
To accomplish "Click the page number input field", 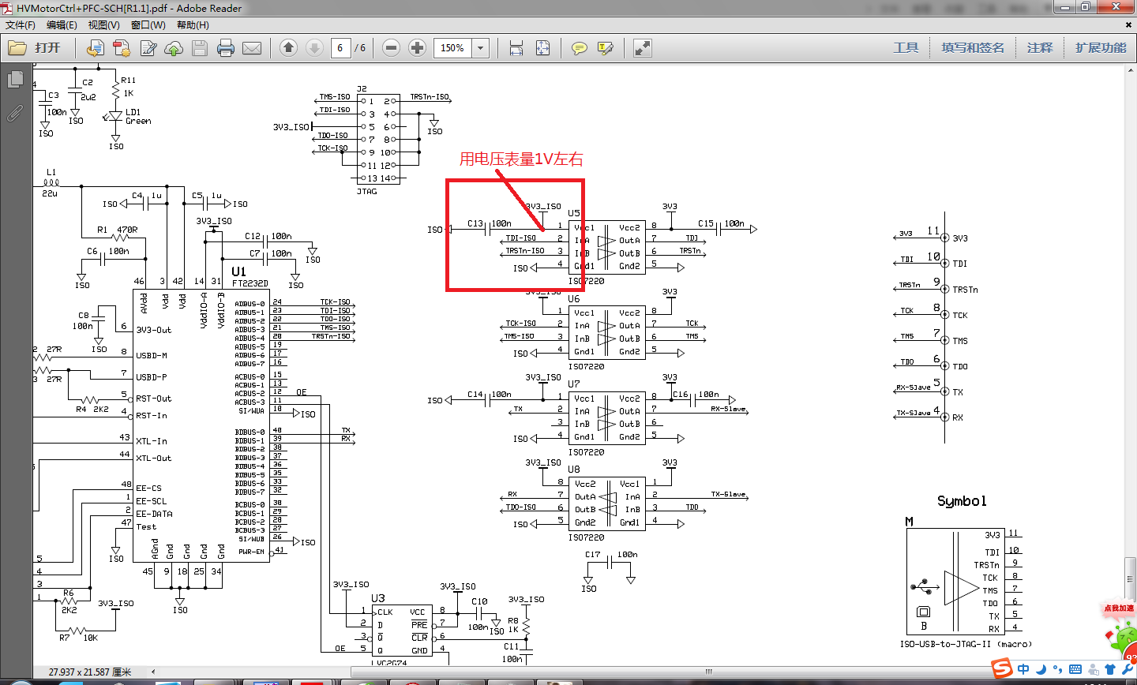I will click(x=340, y=48).
